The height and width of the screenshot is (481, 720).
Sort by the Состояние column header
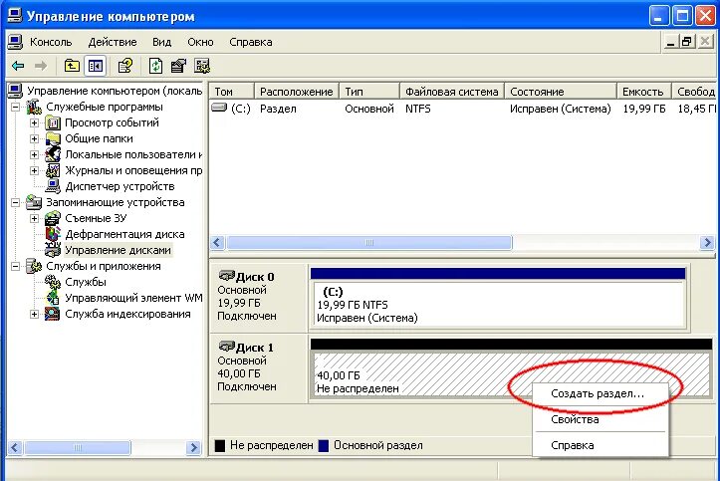point(561,92)
